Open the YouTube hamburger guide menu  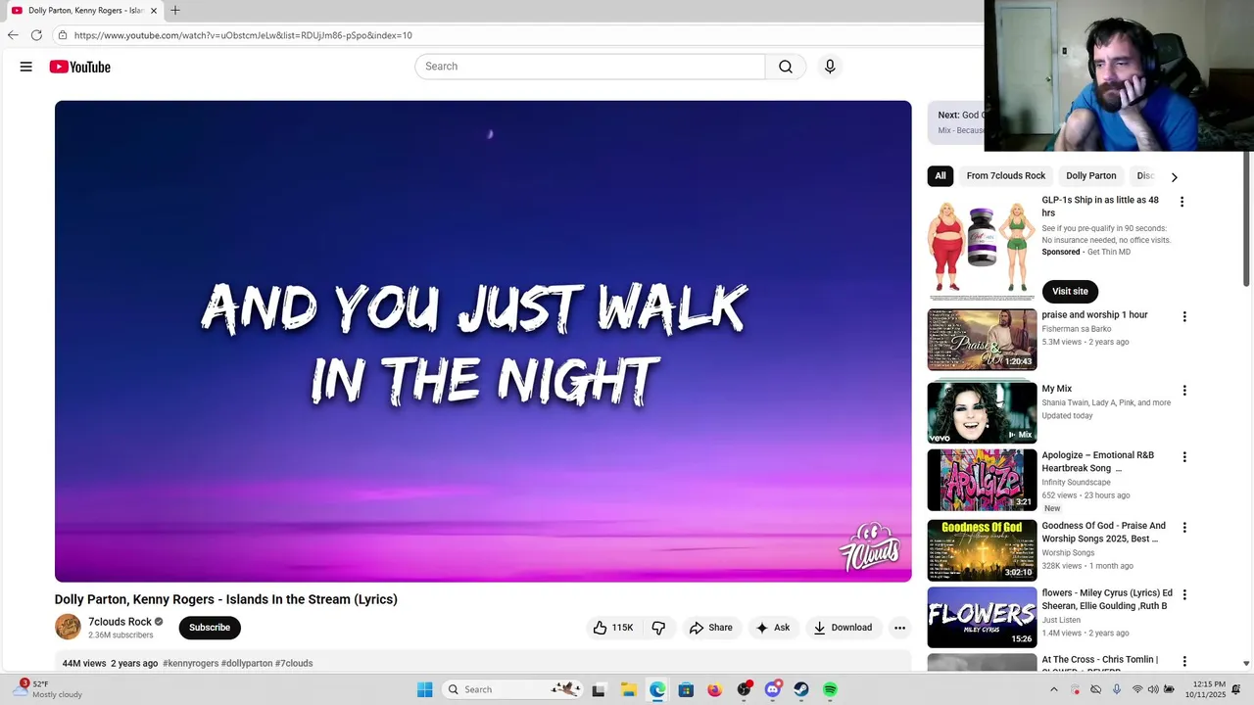coord(26,67)
